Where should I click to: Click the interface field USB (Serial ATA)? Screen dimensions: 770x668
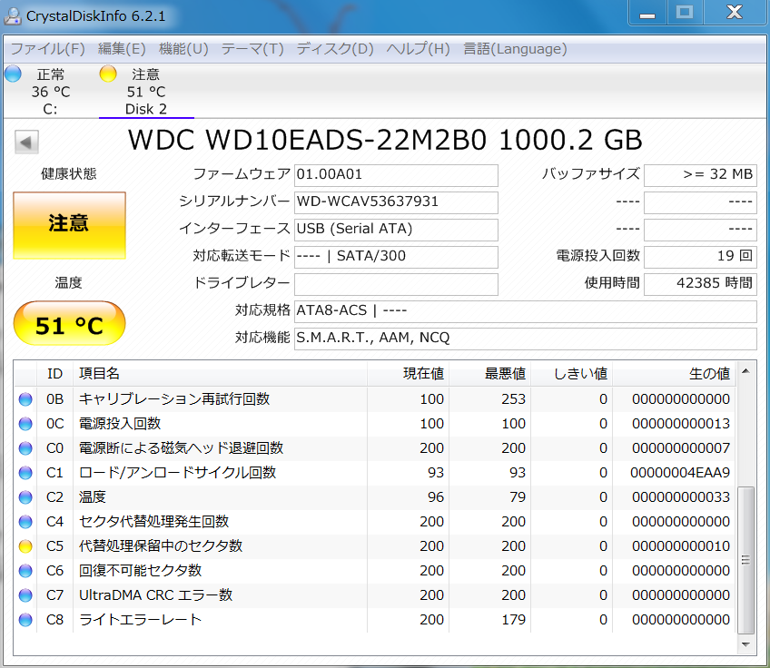pos(396,230)
